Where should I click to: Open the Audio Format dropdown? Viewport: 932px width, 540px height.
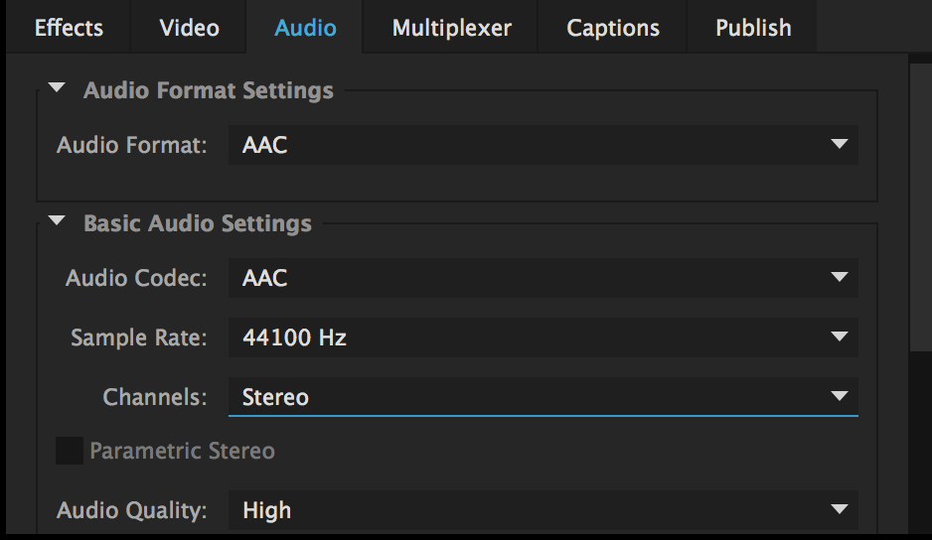(544, 145)
